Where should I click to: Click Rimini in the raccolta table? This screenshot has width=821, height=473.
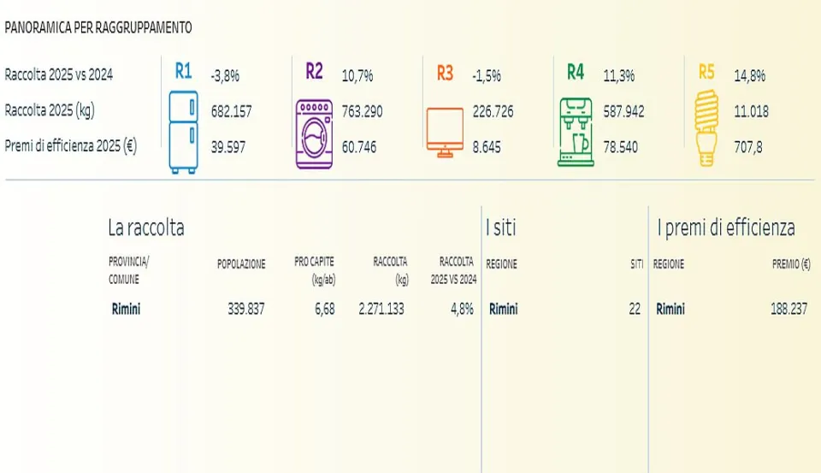pyautogui.click(x=126, y=310)
